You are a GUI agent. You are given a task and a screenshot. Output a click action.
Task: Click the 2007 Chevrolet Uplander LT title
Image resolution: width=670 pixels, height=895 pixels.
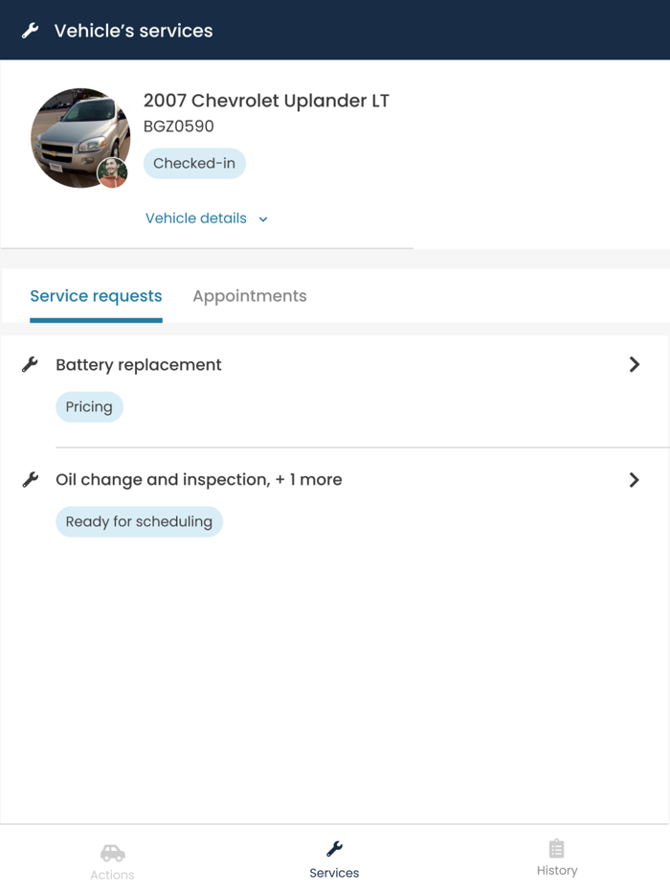266,101
